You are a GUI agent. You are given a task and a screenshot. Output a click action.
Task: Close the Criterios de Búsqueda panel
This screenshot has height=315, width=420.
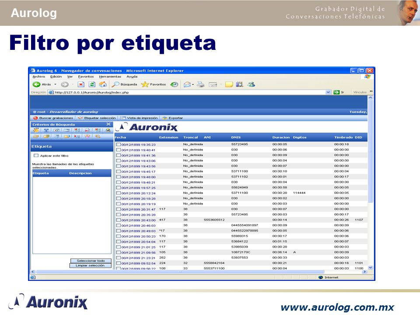pos(108,124)
